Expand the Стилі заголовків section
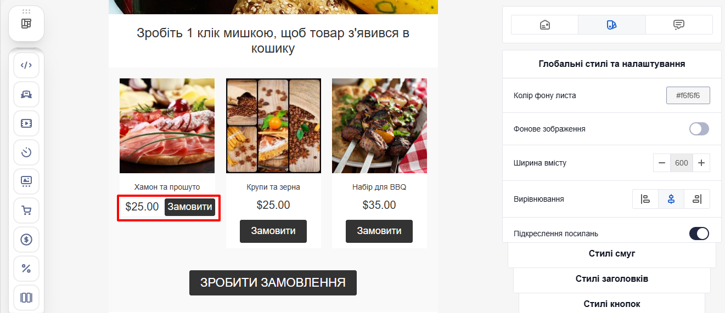The width and height of the screenshot is (725, 313). [x=612, y=279]
